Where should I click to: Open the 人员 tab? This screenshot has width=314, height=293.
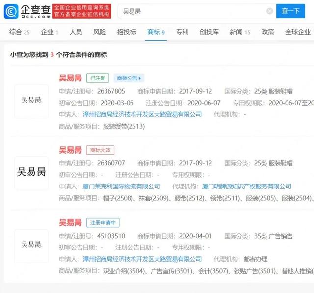[76, 32]
